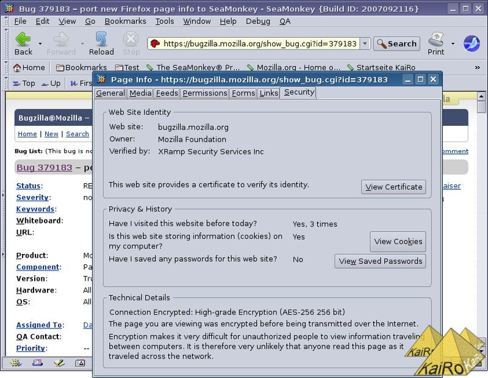
Task: Switch to the Media tab in Page Info
Action: 140,93
